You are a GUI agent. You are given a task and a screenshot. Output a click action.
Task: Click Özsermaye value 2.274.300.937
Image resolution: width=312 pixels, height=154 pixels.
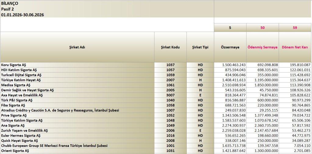(x=230, y=126)
